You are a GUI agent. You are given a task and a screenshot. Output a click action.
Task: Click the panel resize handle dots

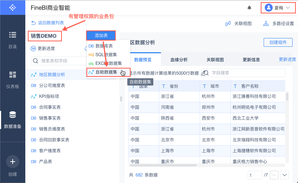tap(121, 99)
